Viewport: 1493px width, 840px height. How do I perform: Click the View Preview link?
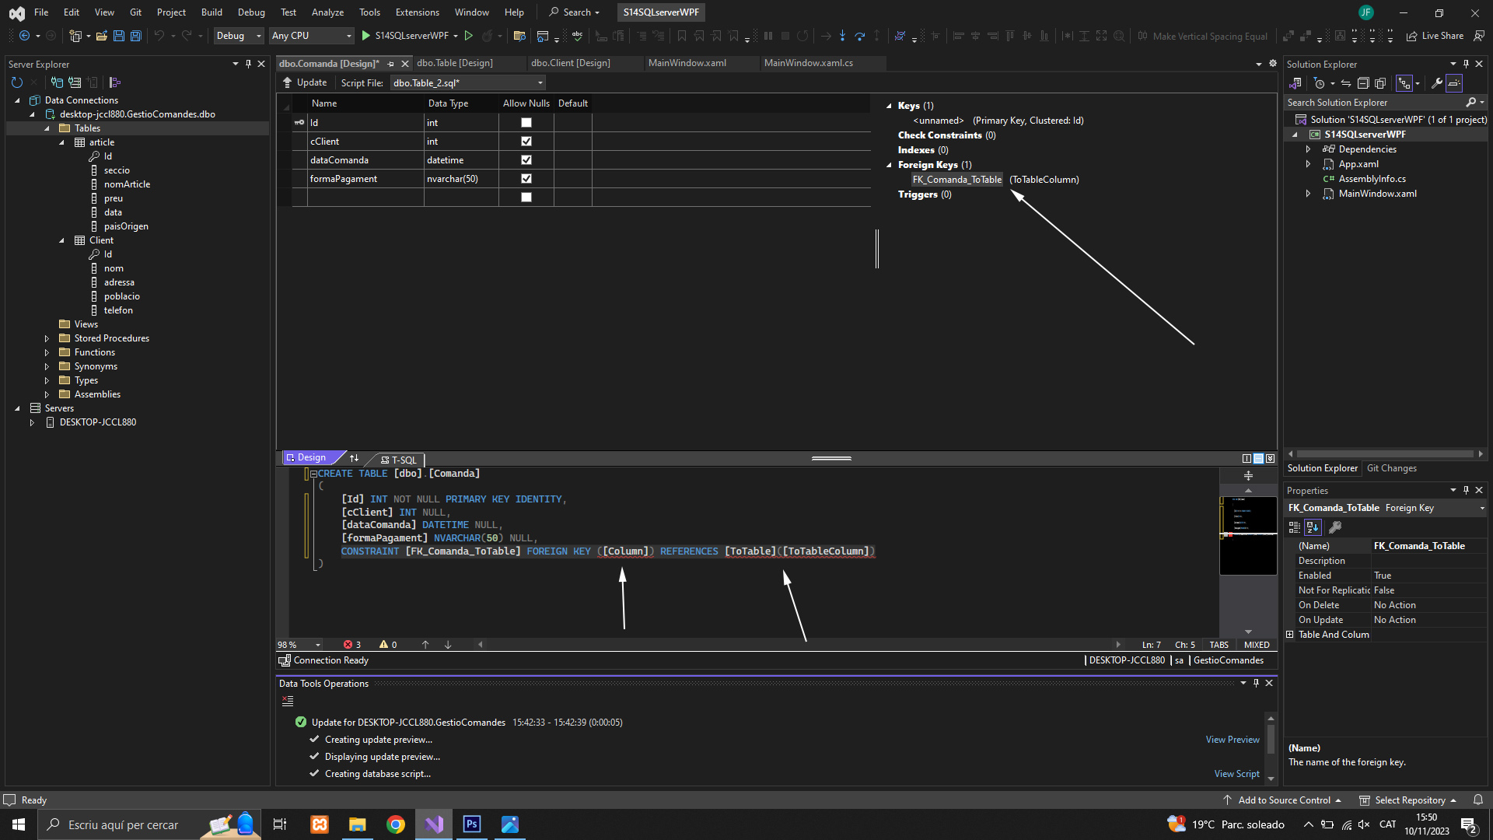1232,740
